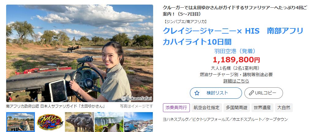313x132 pixels.
Task: Select the 世界遺産 tag
Action: click(x=262, y=108)
